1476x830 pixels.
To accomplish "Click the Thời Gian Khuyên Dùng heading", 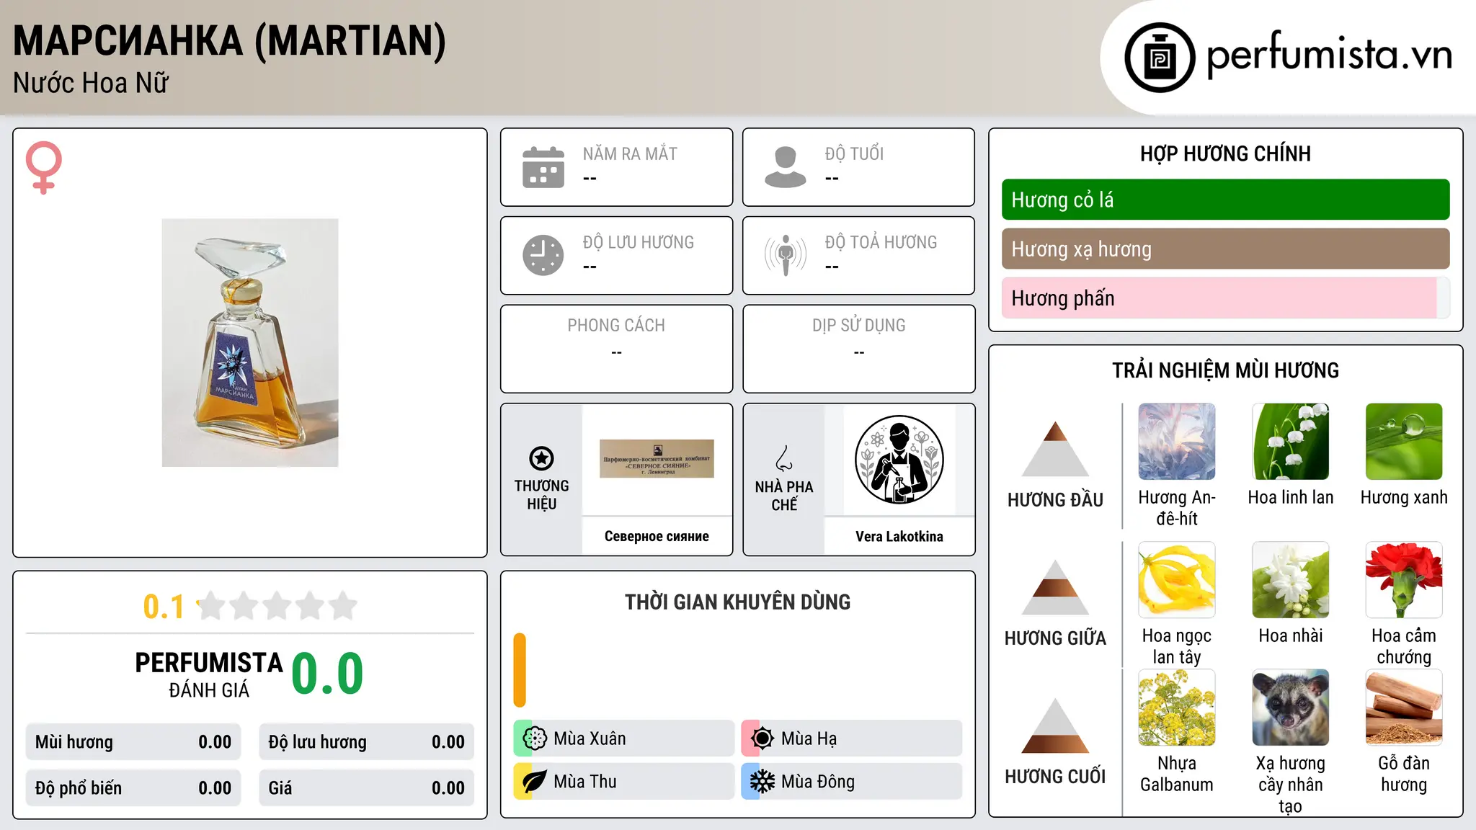I will pos(738,602).
